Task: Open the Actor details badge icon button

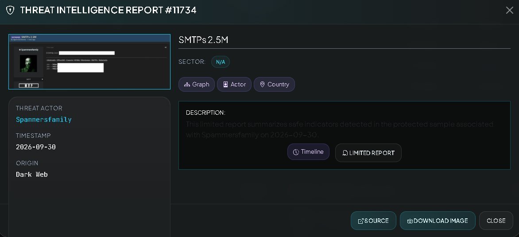Action: click(x=234, y=85)
